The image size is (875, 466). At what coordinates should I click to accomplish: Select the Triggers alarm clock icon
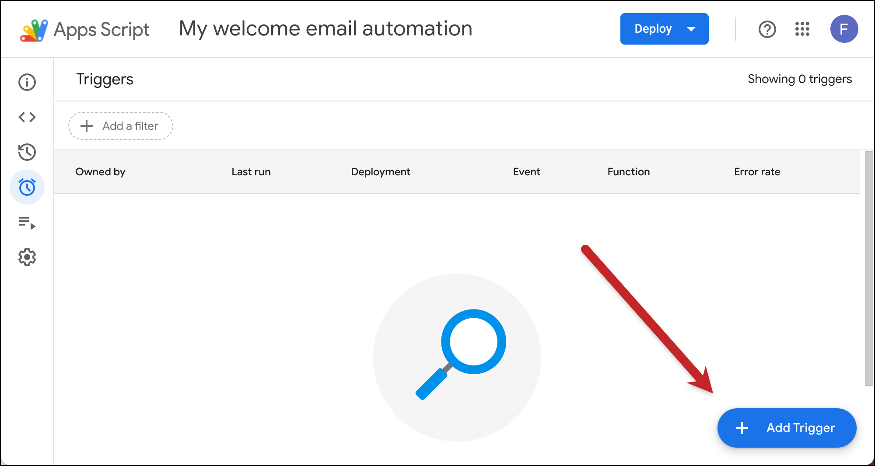[x=27, y=187]
